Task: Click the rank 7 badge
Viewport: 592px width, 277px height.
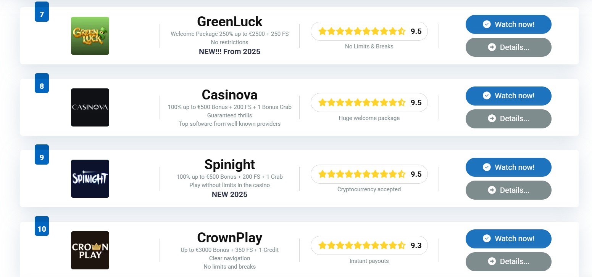Action: 42,12
